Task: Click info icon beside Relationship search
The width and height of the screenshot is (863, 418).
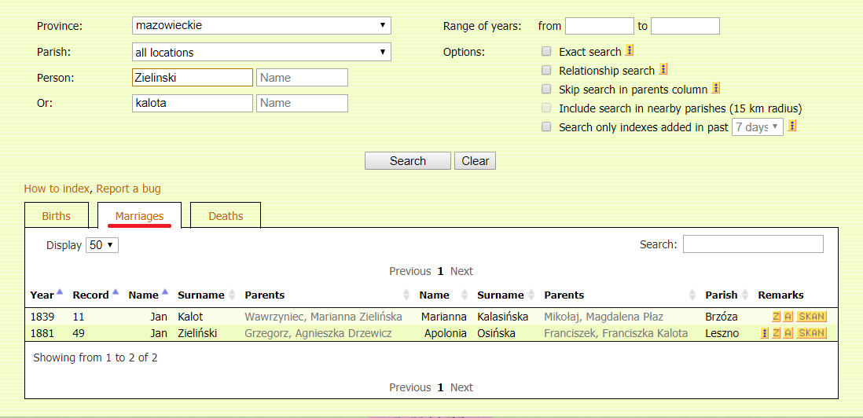Action: [663, 70]
